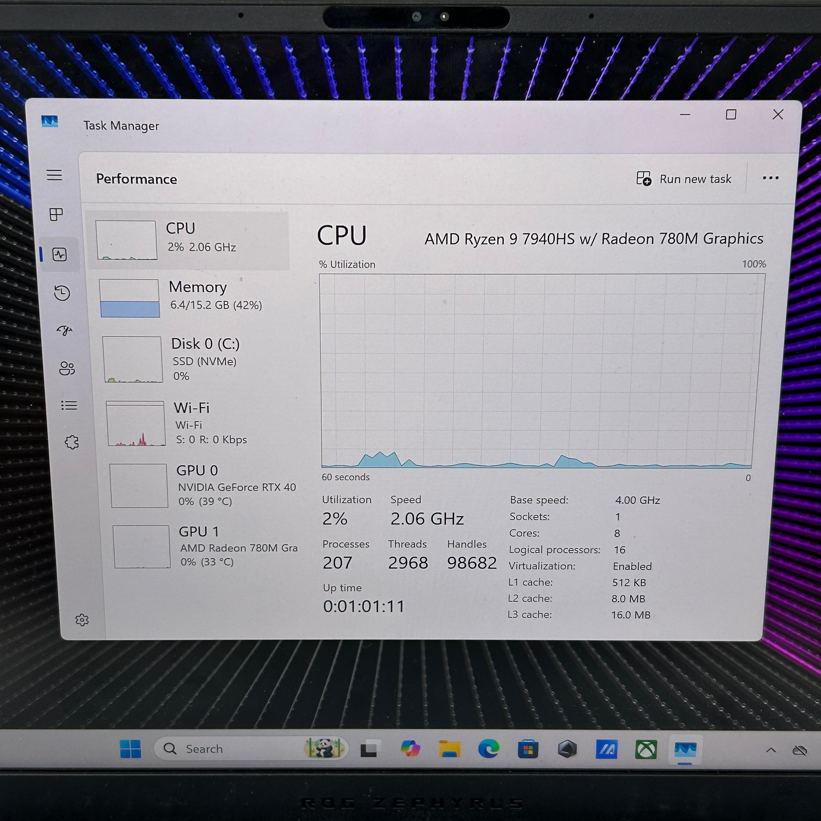This screenshot has height=821, width=821.
Task: Open Startup apps icon in sidebar
Action: point(65,330)
